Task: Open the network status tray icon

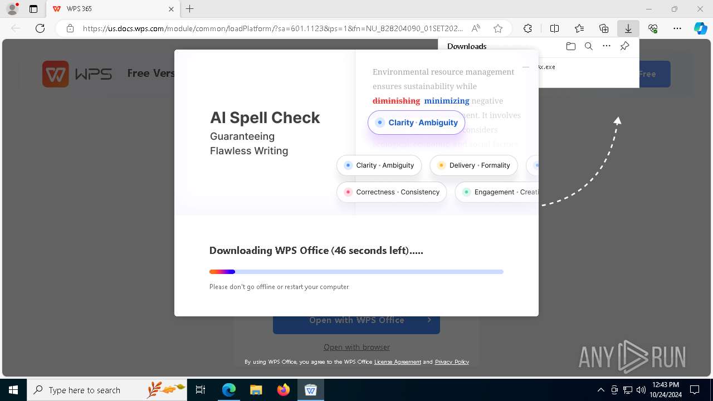Action: [x=628, y=390]
